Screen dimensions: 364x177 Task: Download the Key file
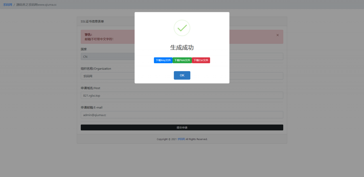[x=163, y=60]
